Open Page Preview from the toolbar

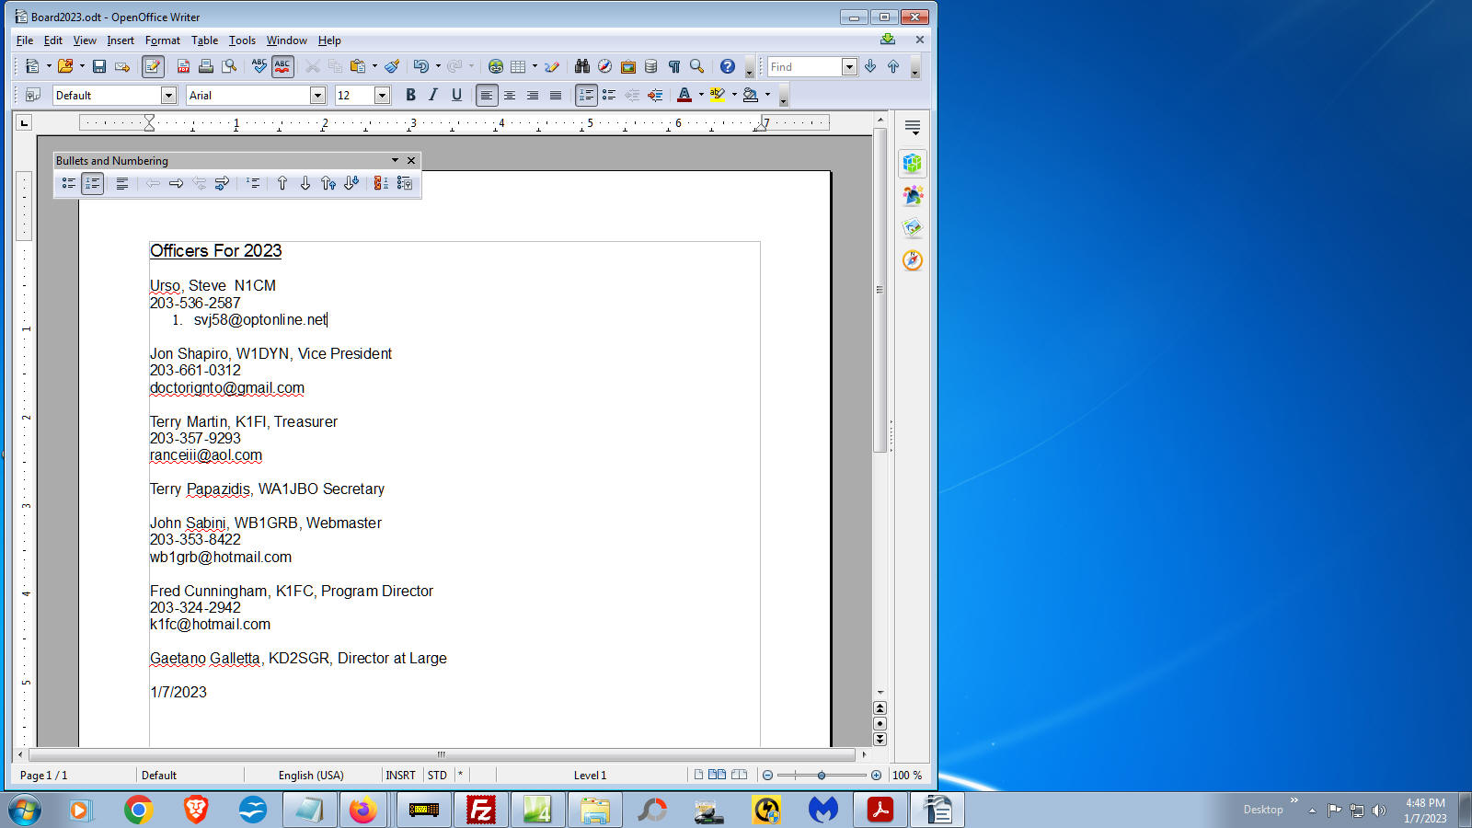(x=229, y=66)
